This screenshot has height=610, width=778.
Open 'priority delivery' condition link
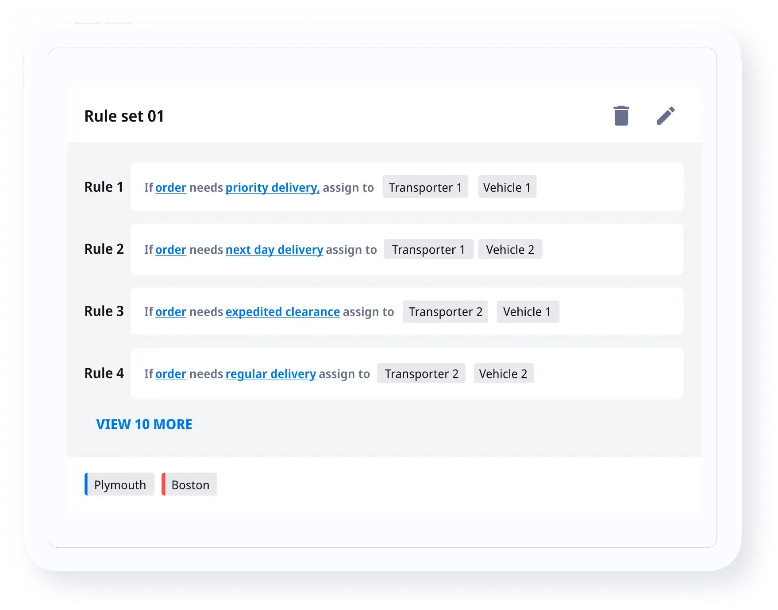272,187
